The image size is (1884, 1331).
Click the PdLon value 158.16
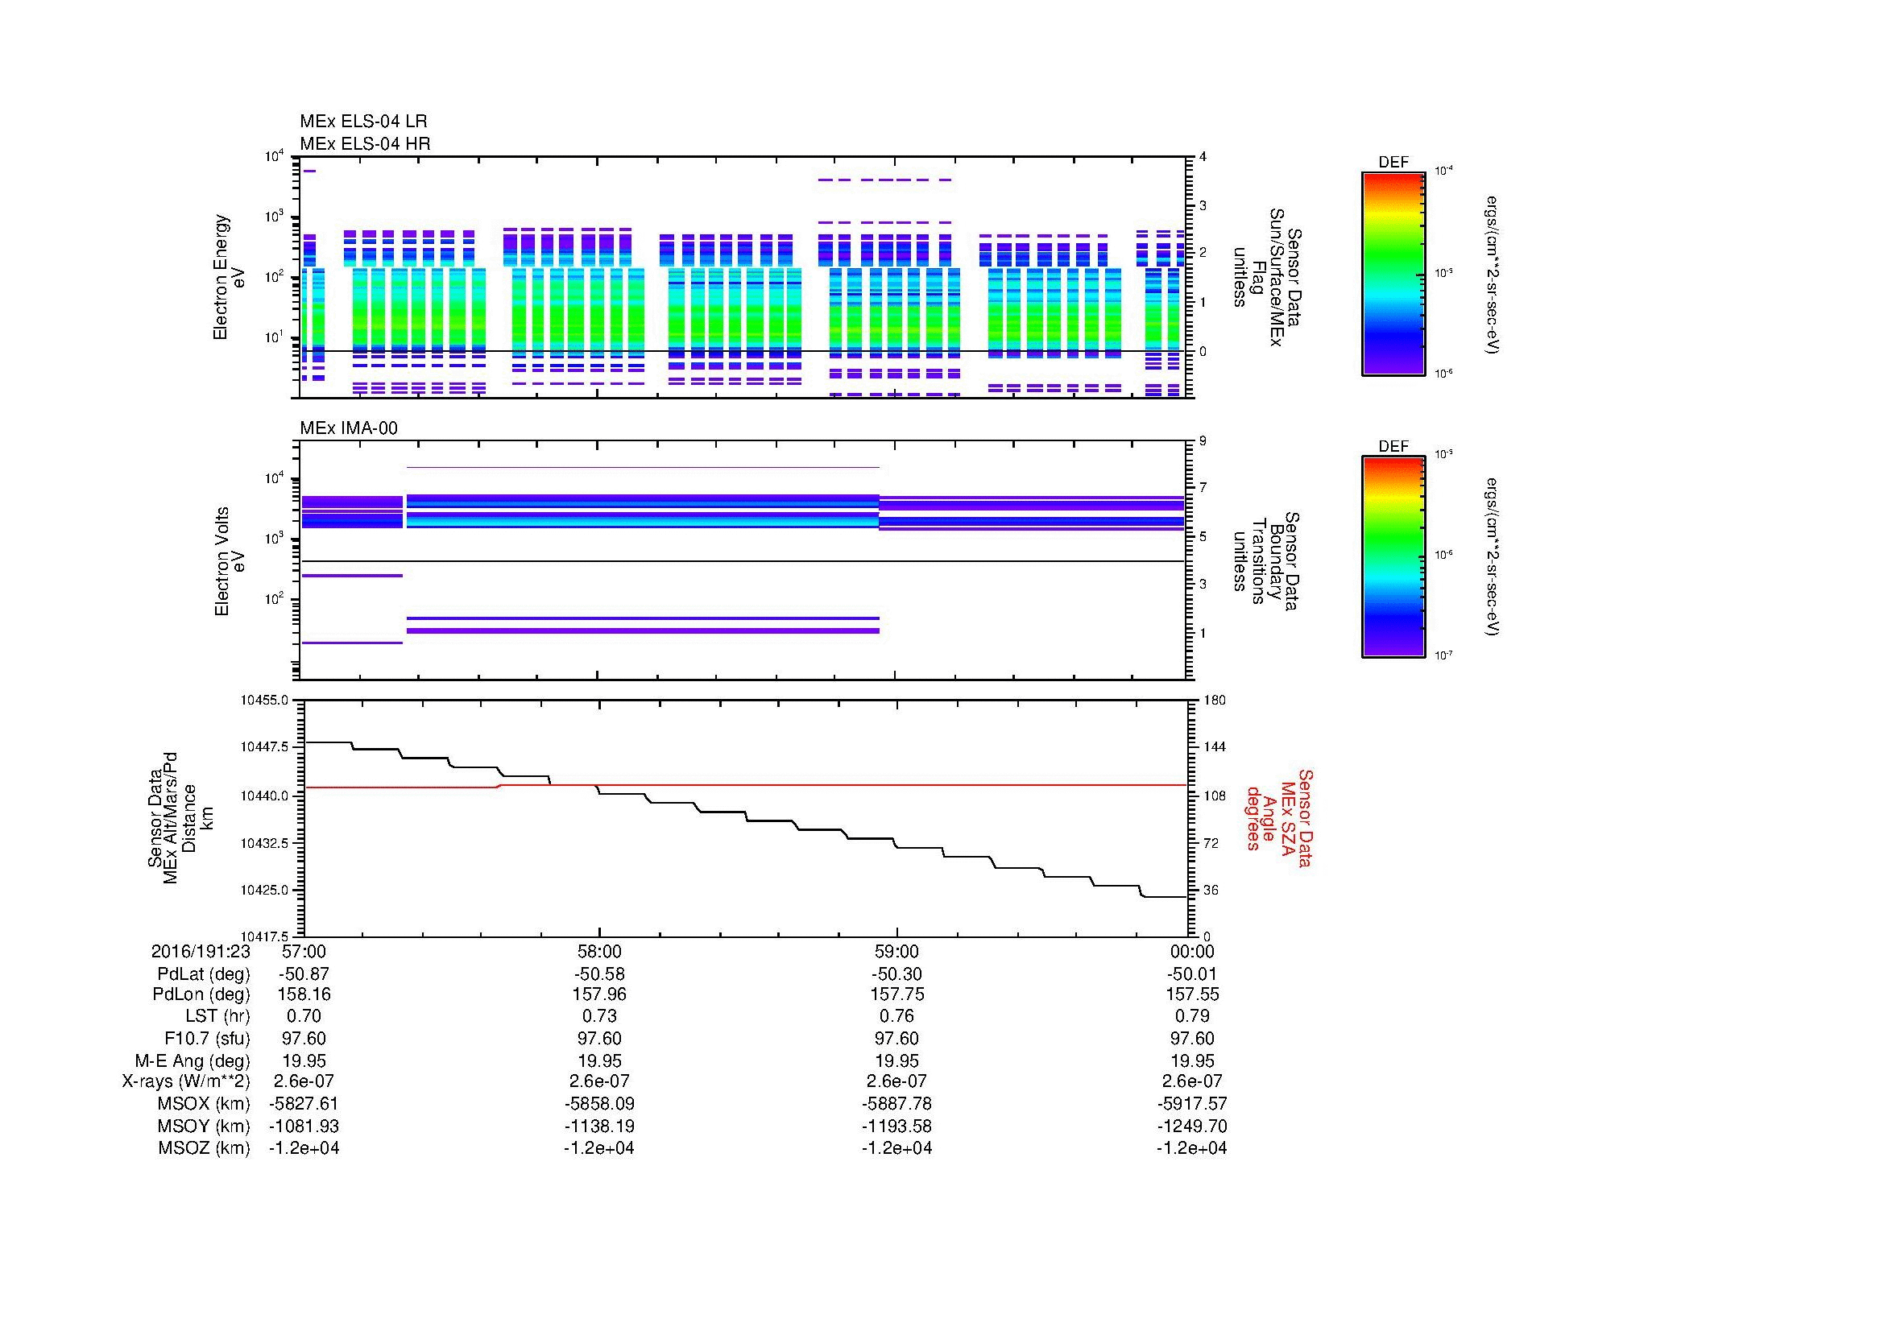click(304, 994)
